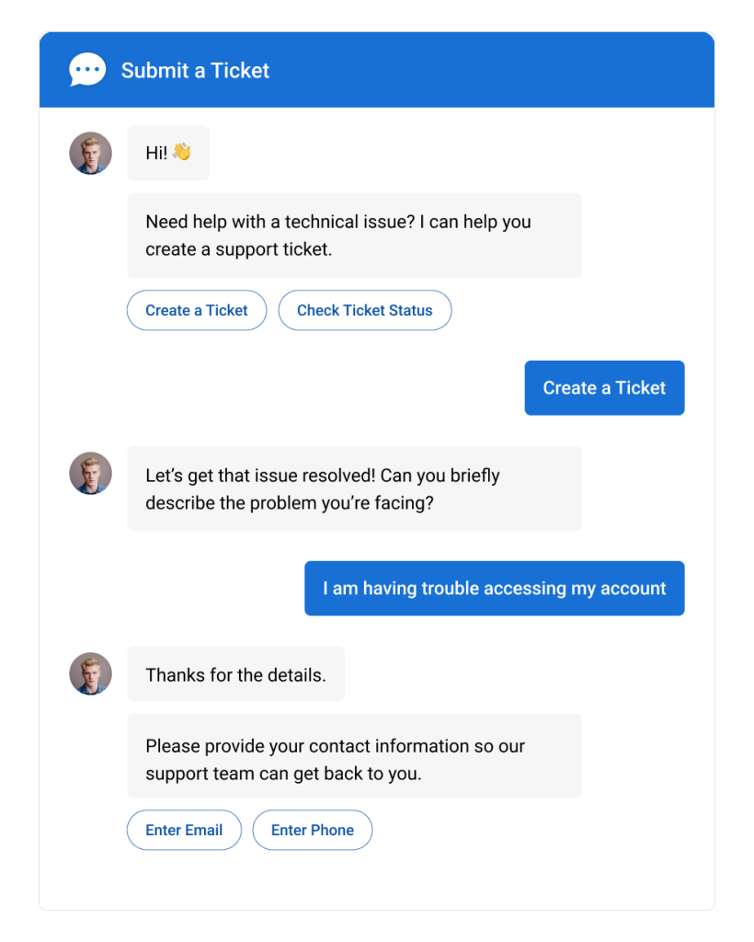Click the "Hi!" greeting message bubble
Image resolution: width=754 pixels, height=942 pixels.
click(156, 153)
